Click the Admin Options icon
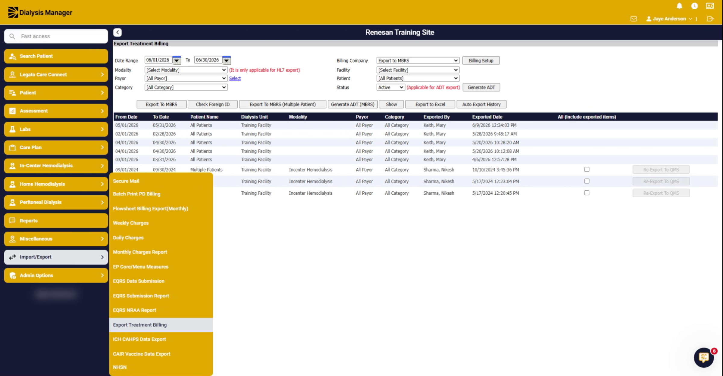The height and width of the screenshot is (376, 723). pyautogui.click(x=12, y=275)
